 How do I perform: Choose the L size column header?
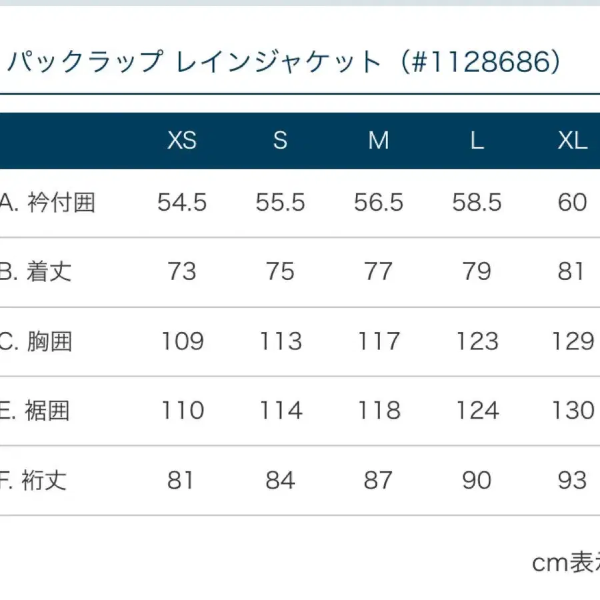click(x=477, y=141)
